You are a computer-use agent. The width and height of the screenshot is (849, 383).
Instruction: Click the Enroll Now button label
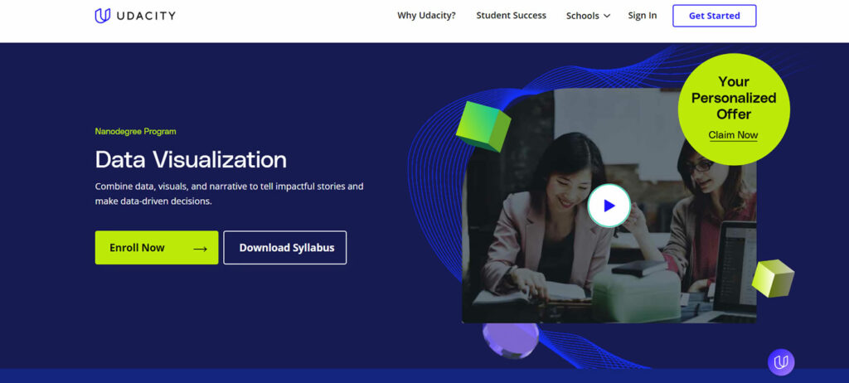[138, 248]
